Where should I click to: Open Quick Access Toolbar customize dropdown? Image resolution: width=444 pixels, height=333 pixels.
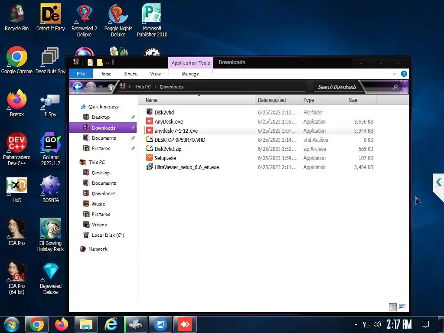(108, 63)
